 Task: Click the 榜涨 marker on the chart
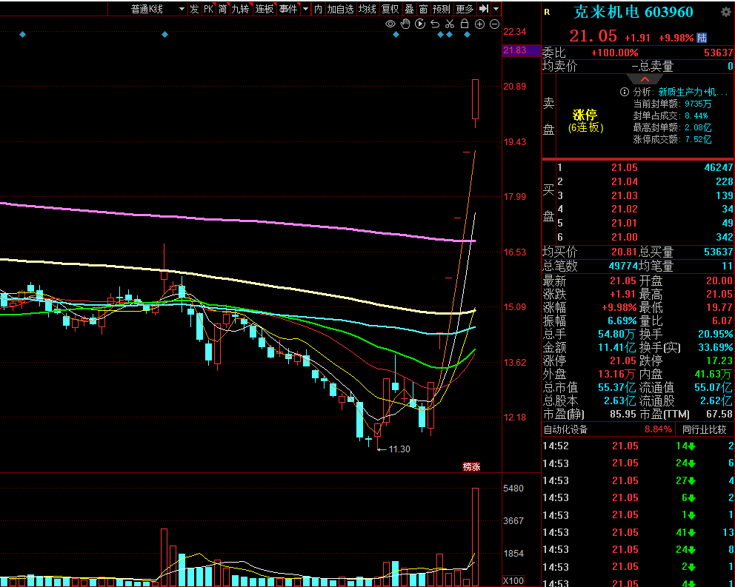coord(472,466)
